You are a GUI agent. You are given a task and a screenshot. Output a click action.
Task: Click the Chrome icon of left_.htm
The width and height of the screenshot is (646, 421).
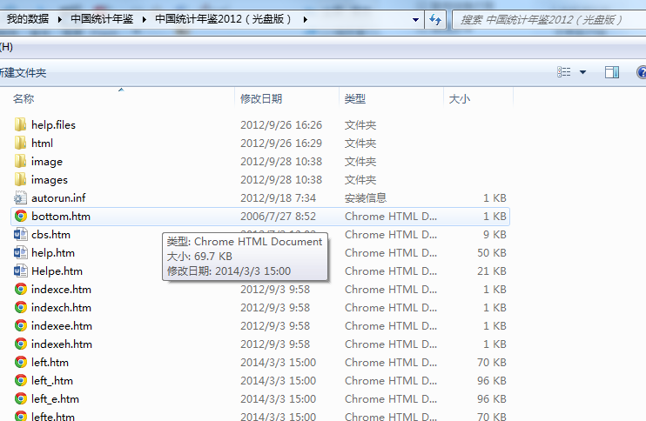[x=21, y=380]
